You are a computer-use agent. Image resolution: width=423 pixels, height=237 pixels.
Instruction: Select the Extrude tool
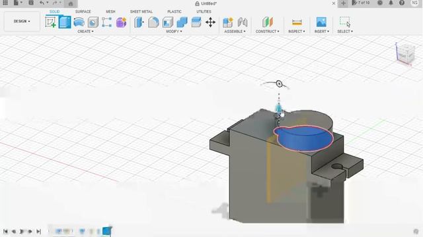click(x=65, y=22)
